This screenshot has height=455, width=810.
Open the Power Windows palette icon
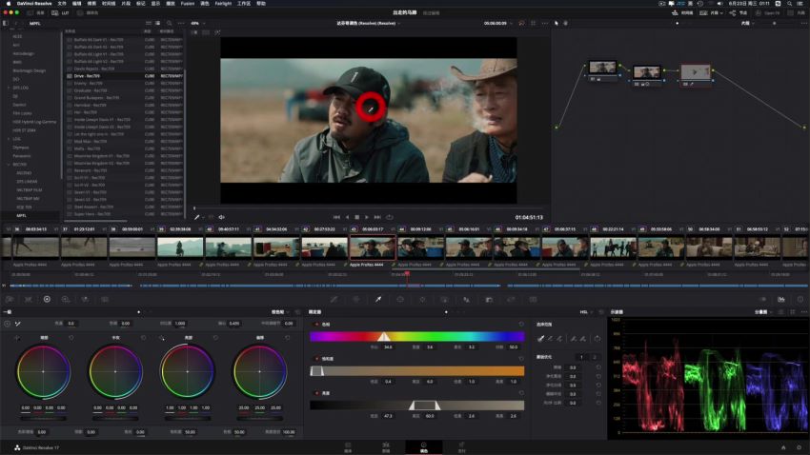point(400,299)
